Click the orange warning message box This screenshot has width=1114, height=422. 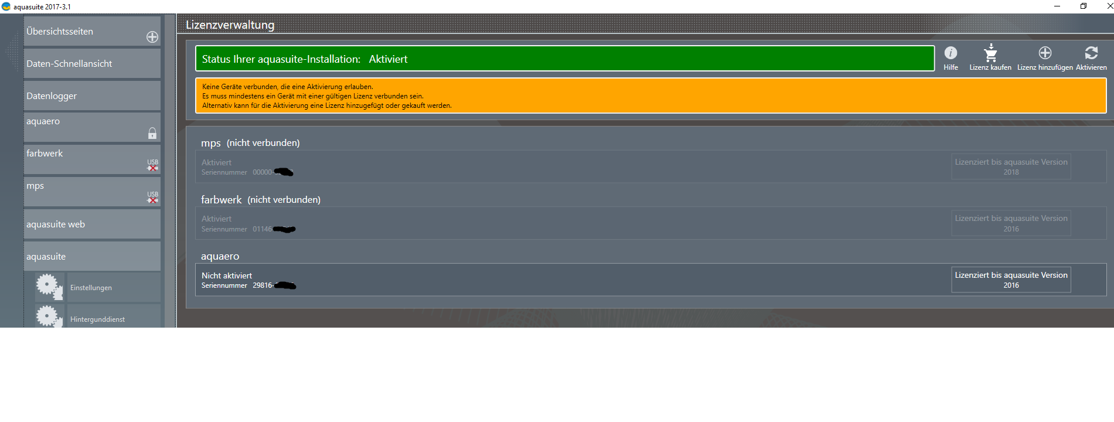click(x=650, y=96)
